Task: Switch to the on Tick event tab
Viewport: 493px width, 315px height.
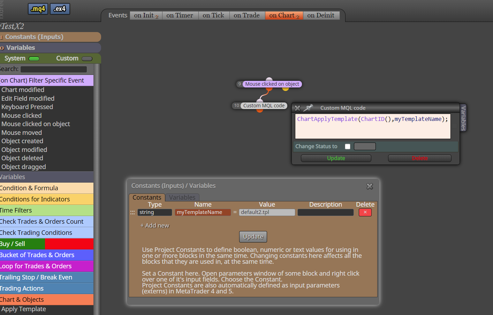Action: tap(213, 15)
